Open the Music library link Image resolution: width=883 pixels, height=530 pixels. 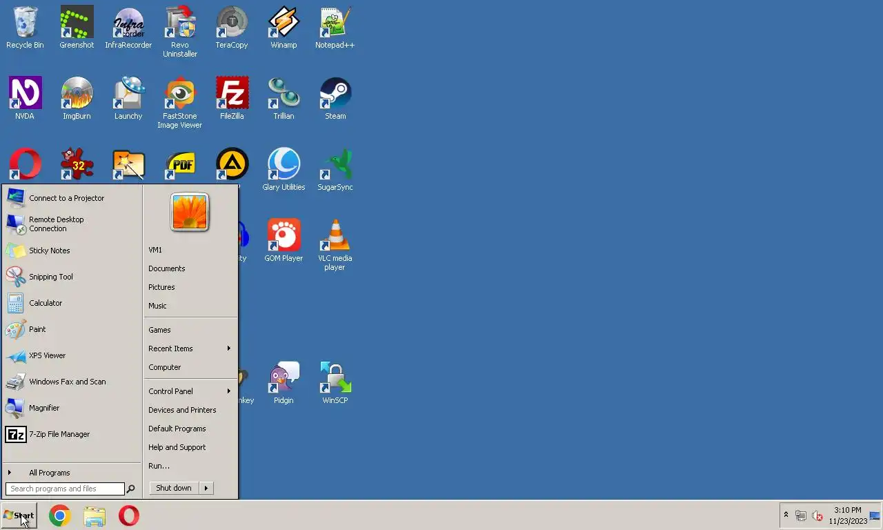coord(190,306)
